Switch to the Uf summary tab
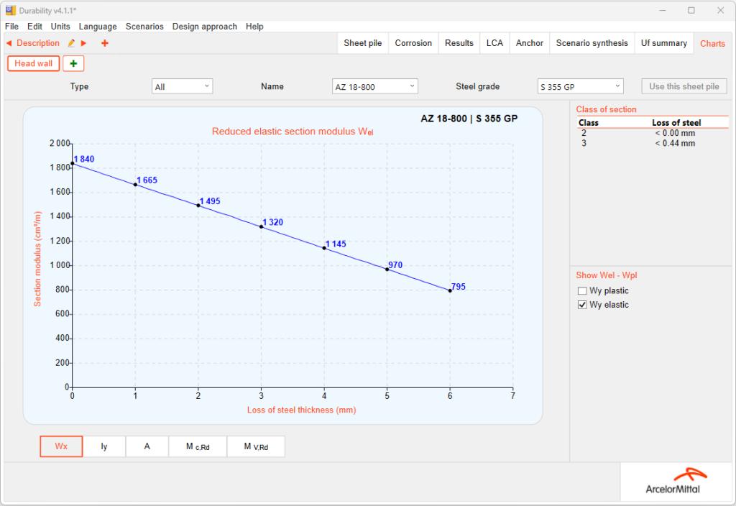This screenshot has width=736, height=506. tap(664, 43)
